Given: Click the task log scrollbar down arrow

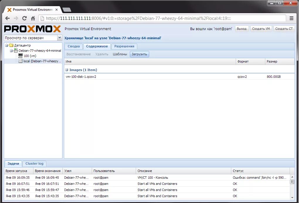Looking at the screenshot, I should pyautogui.click(x=292, y=197).
